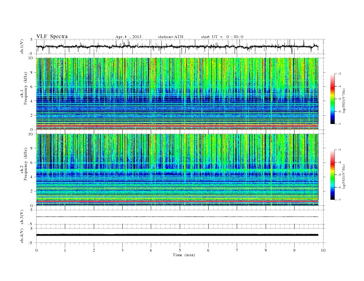
Task: Click the "VLF Spectra" plot title
Action: tap(52, 36)
